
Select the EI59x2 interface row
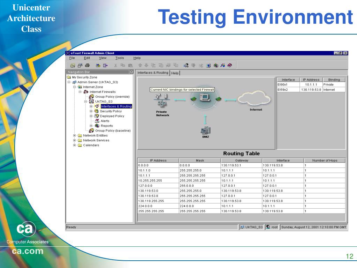311,90
